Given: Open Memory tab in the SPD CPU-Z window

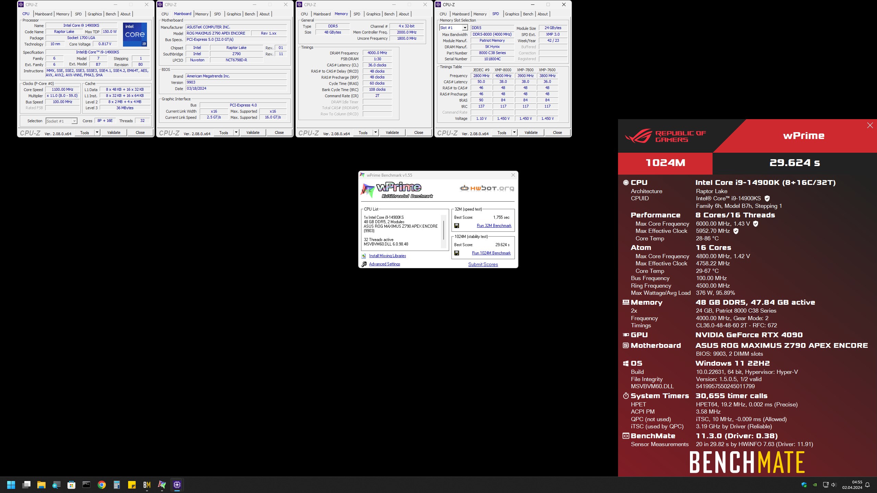Looking at the screenshot, I should [x=480, y=14].
